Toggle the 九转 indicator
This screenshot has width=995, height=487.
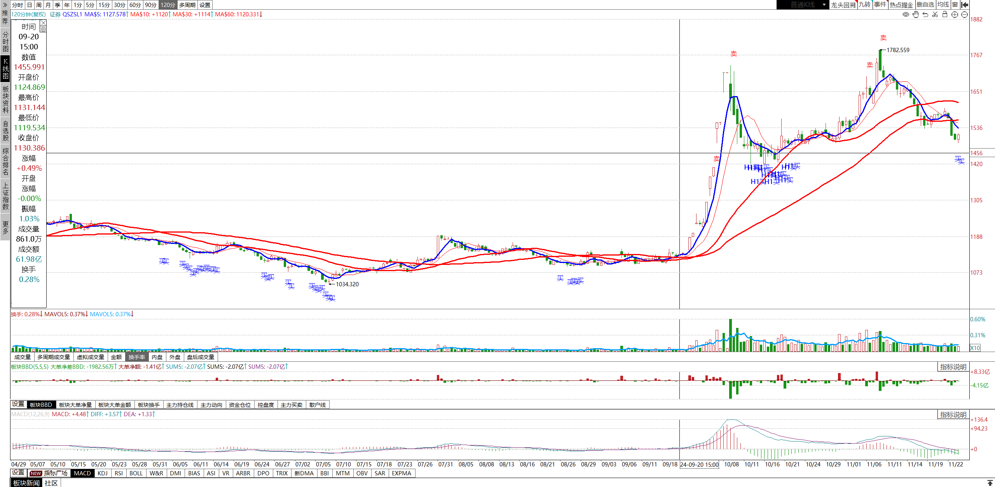coord(865,5)
